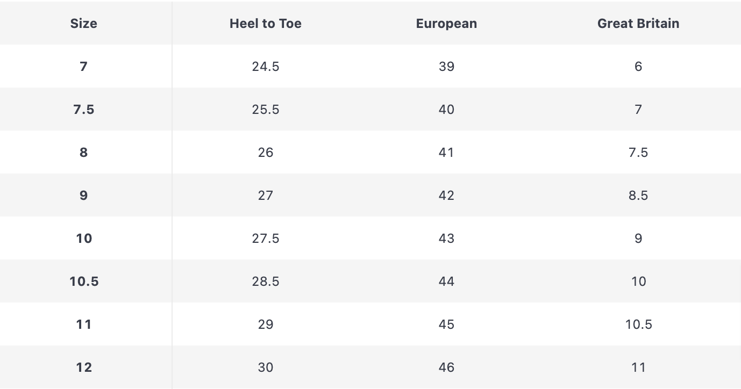This screenshot has width=741, height=389.
Task: Click European size 39 cell
Action: pos(446,67)
